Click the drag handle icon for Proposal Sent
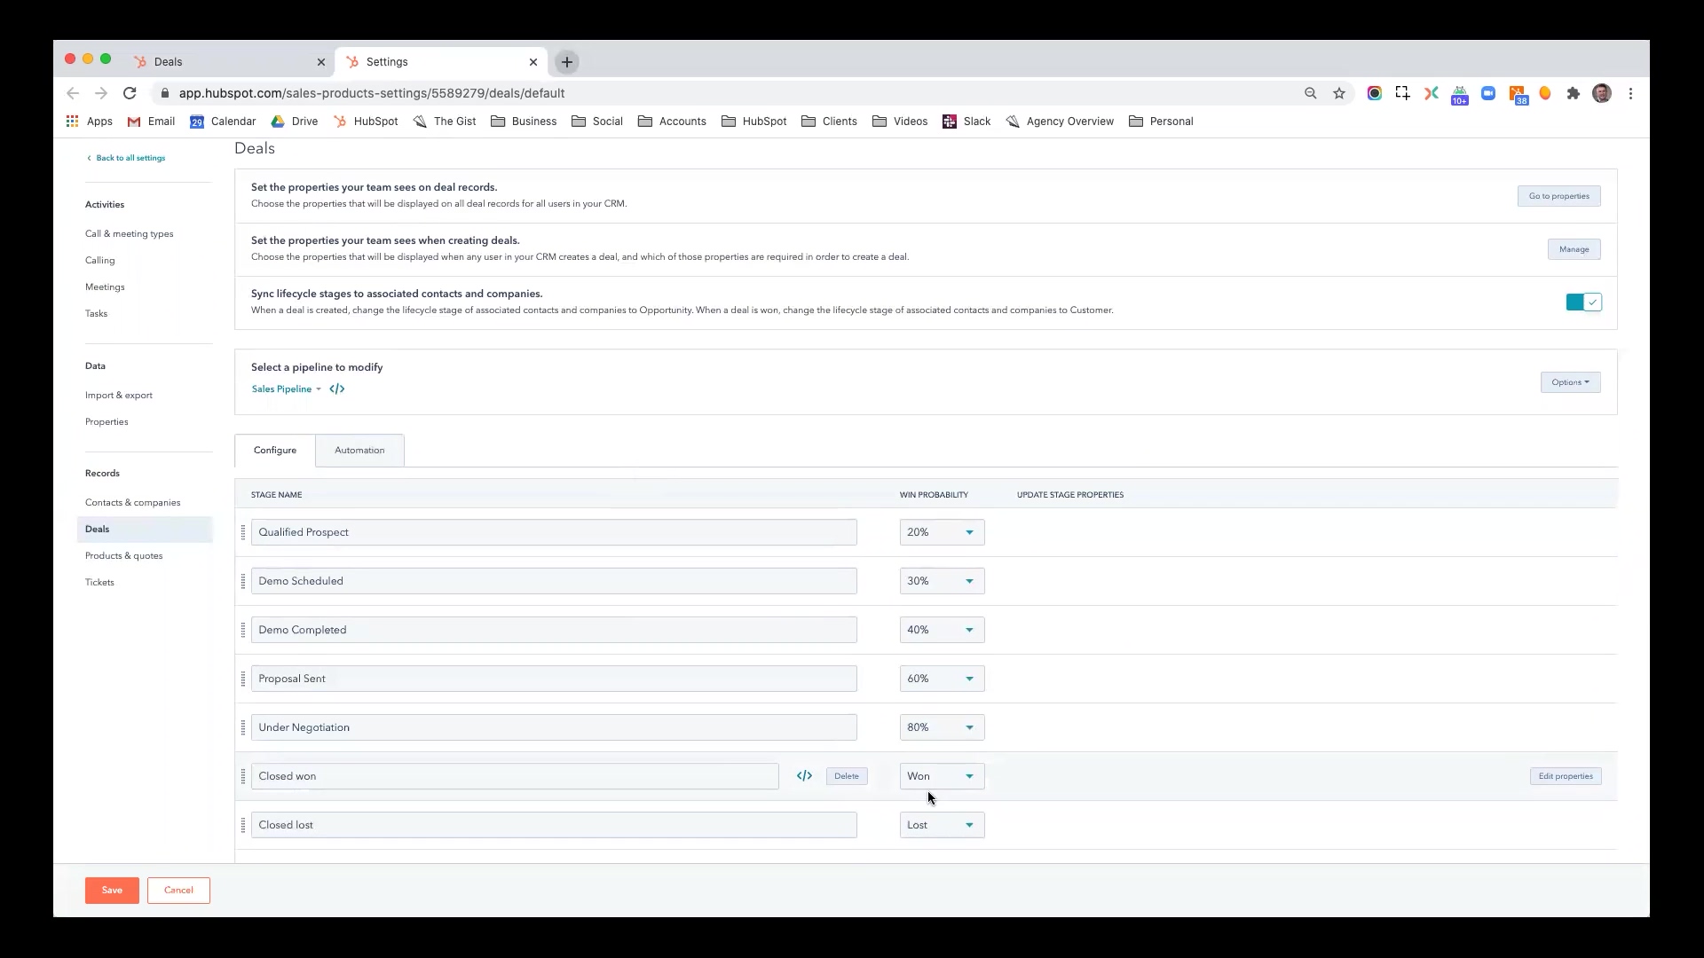Screen dimensions: 1704x958 (x=242, y=679)
